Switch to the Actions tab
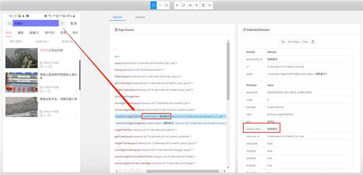The image size is (363, 175). tap(140, 17)
